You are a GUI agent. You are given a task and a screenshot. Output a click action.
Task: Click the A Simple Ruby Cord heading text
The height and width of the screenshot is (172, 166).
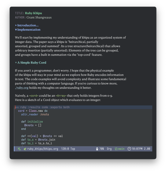click(x=32, y=63)
